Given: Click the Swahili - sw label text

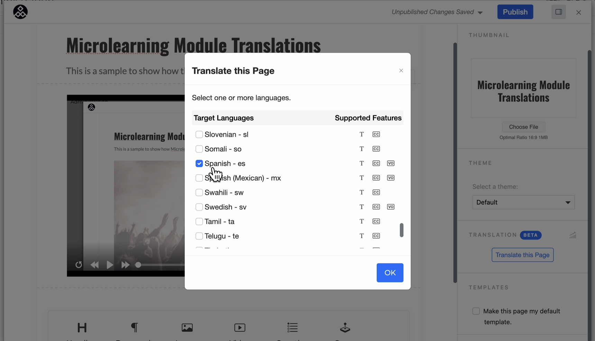Looking at the screenshot, I should pyautogui.click(x=224, y=192).
